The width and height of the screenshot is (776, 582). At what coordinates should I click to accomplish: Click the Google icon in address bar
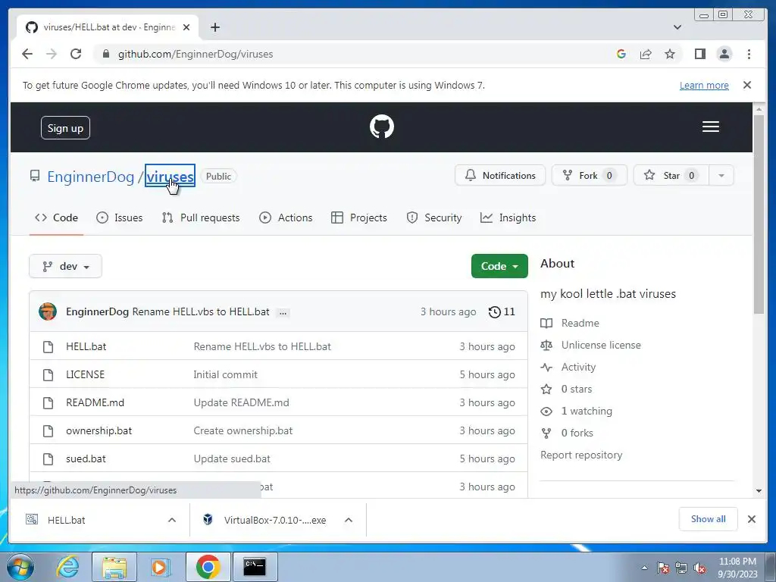(621, 54)
